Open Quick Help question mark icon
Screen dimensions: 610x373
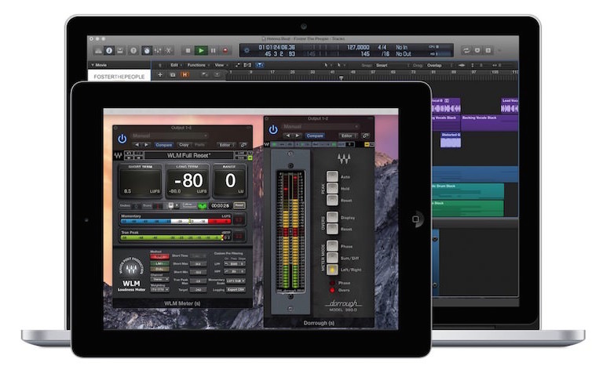[133, 50]
